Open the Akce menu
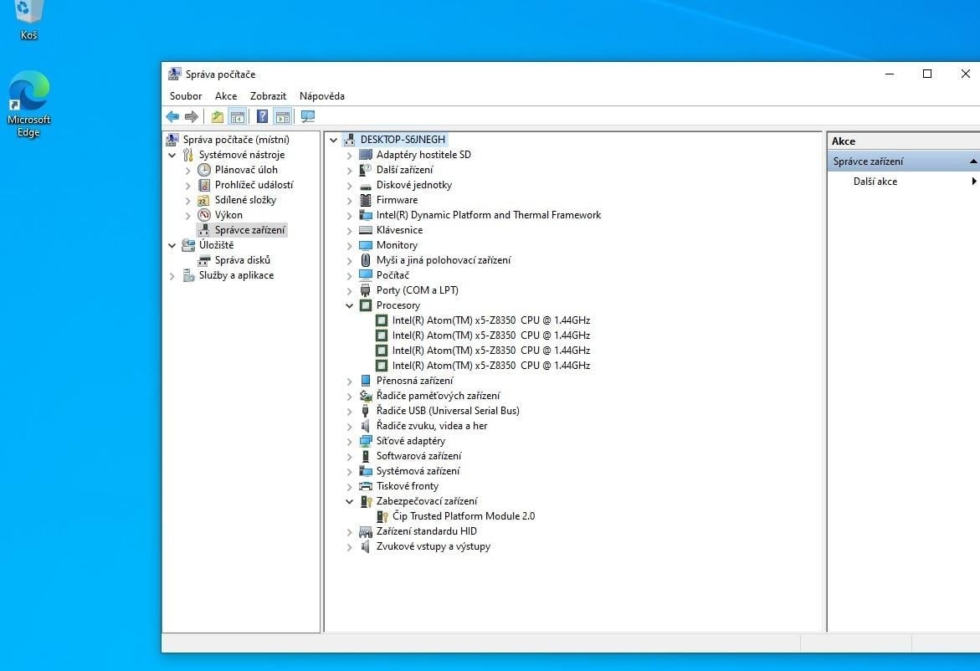 coord(226,96)
